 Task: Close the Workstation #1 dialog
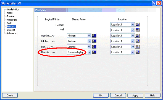coord(159,3)
